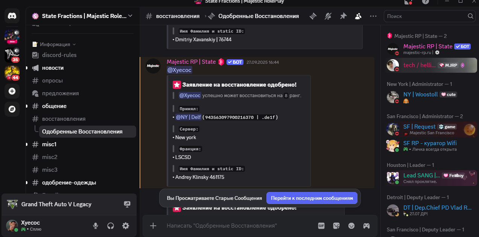This screenshot has width=479, height=237.
Task: Open apps launcher gamepad icon
Action: click(x=366, y=226)
